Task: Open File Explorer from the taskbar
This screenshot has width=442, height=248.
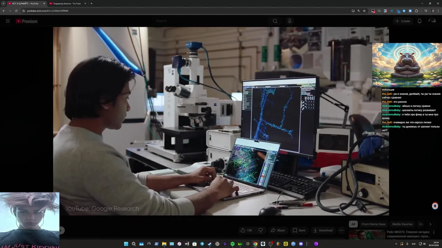Action: click(x=164, y=244)
